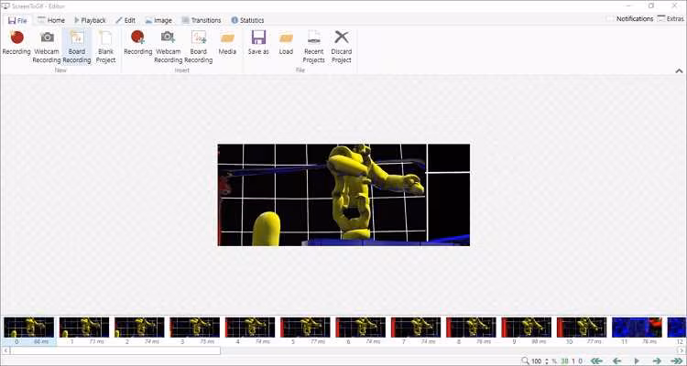Screen dimensions: 687x366
Task: Open the File ribbon tab
Action: (17, 20)
